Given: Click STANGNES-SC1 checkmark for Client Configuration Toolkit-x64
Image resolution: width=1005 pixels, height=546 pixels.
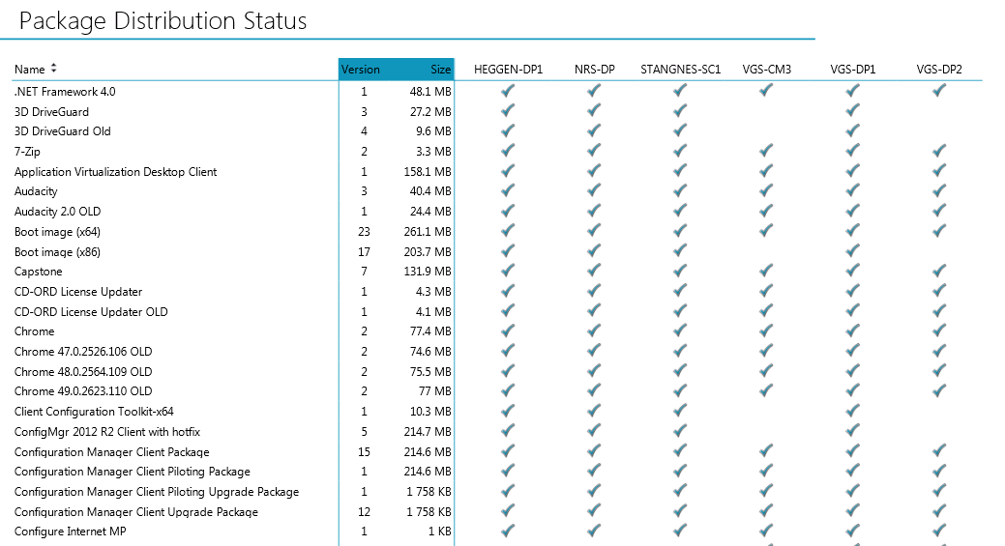Looking at the screenshot, I should 680,411.
